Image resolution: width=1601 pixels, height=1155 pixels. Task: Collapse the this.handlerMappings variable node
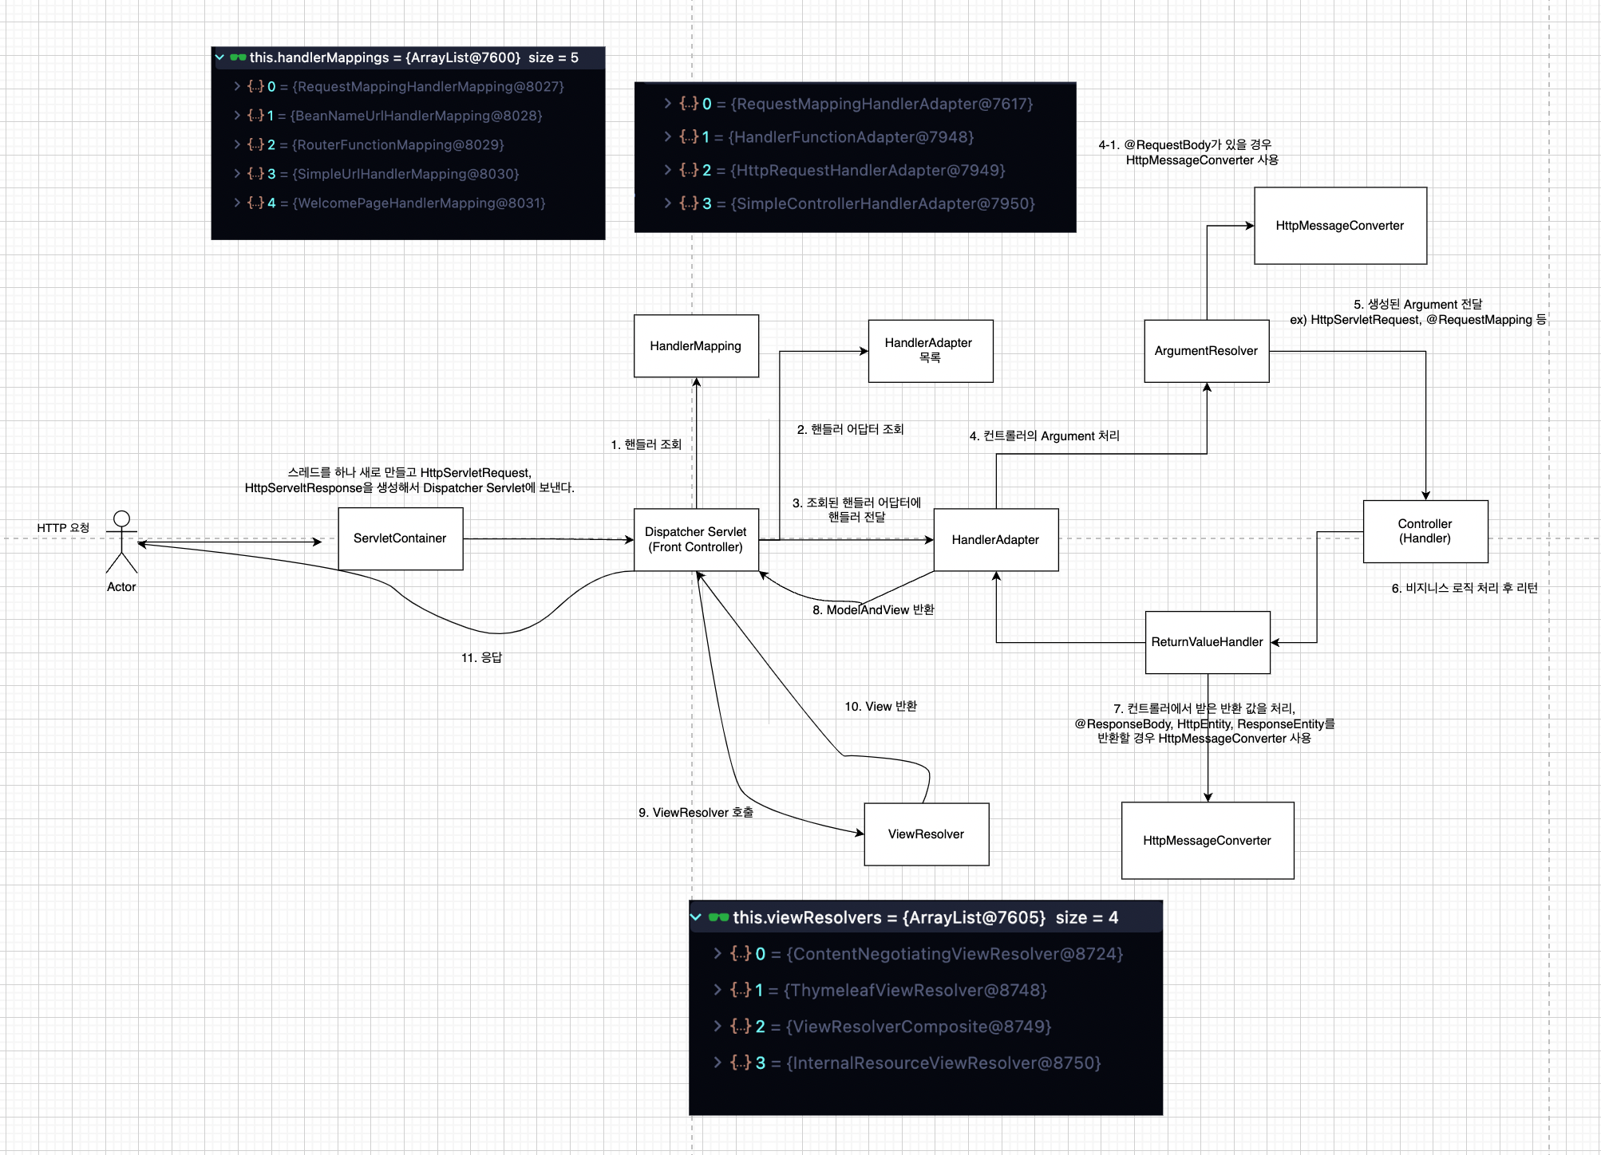click(x=220, y=57)
